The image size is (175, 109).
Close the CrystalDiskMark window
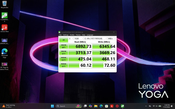(114, 32)
